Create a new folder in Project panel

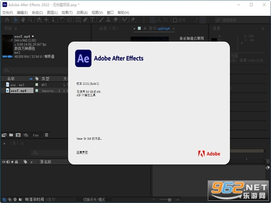coord(11,135)
